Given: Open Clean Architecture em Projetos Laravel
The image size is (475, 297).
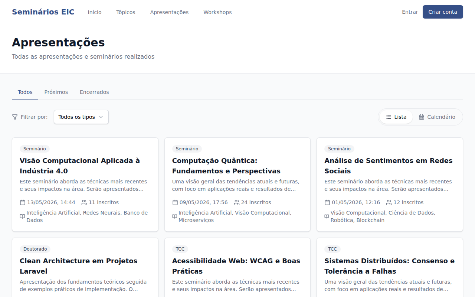Looking at the screenshot, I should point(78,266).
